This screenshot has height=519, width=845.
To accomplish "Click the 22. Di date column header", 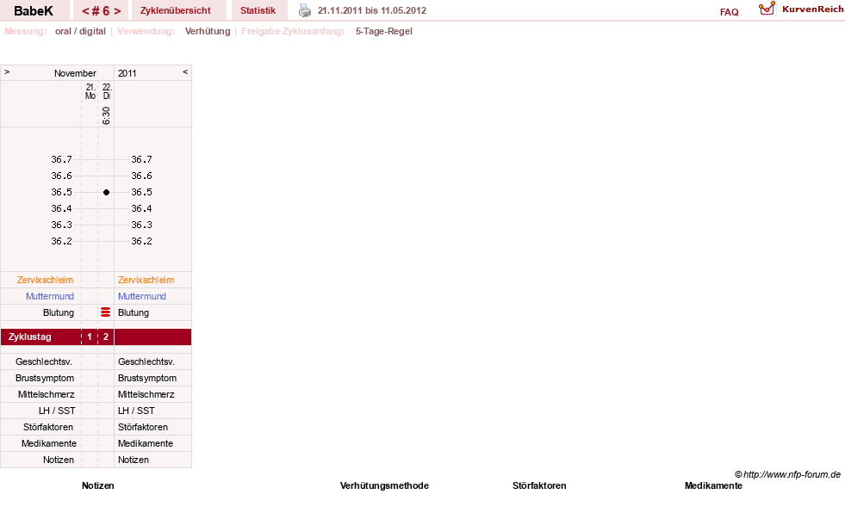I will (107, 91).
